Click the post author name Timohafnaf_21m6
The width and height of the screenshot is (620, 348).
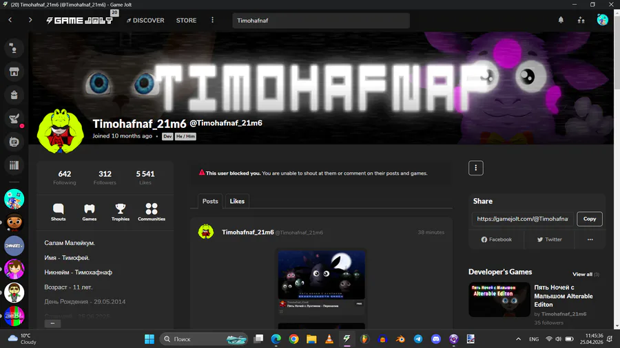(247, 232)
